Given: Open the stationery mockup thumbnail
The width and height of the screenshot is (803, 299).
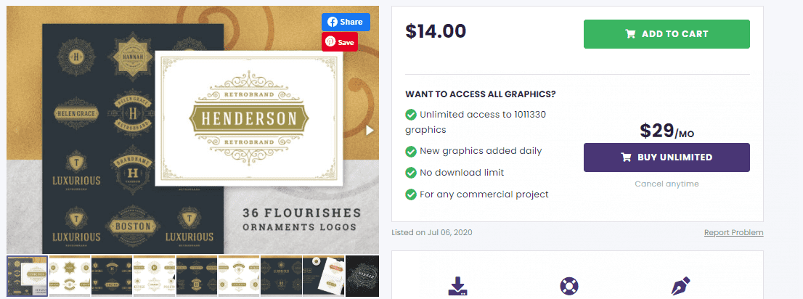Looking at the screenshot, I should pyautogui.click(x=322, y=277).
